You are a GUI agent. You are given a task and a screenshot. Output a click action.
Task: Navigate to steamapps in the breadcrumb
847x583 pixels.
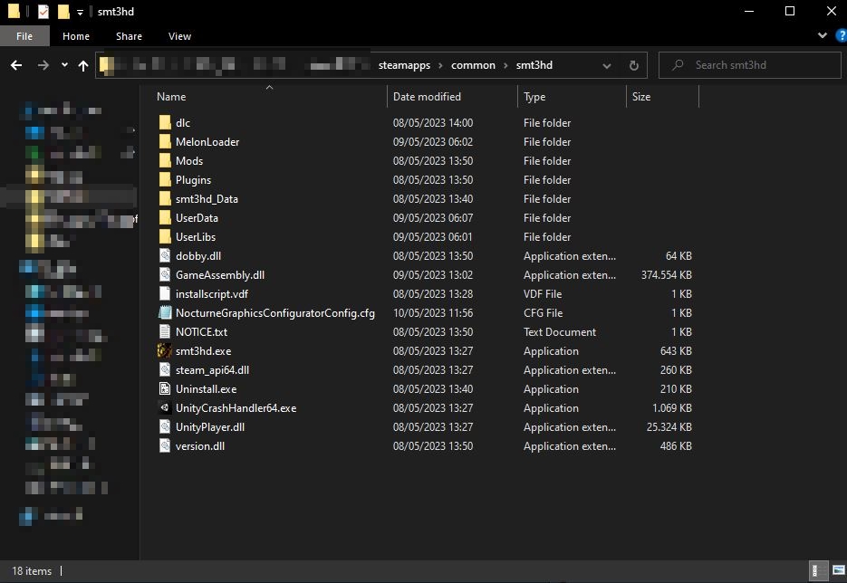click(x=404, y=65)
